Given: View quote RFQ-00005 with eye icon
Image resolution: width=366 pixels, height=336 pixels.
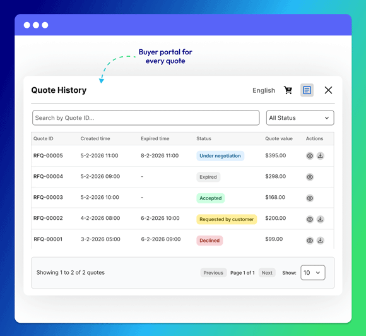Looking at the screenshot, I should [x=310, y=156].
